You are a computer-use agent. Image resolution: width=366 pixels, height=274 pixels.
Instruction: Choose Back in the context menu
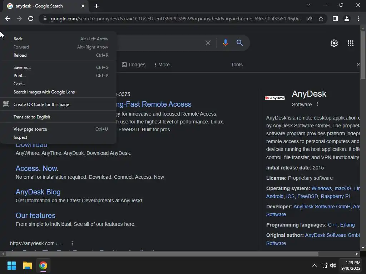[58, 39]
